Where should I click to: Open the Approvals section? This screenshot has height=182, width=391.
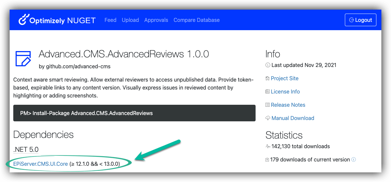click(x=156, y=20)
